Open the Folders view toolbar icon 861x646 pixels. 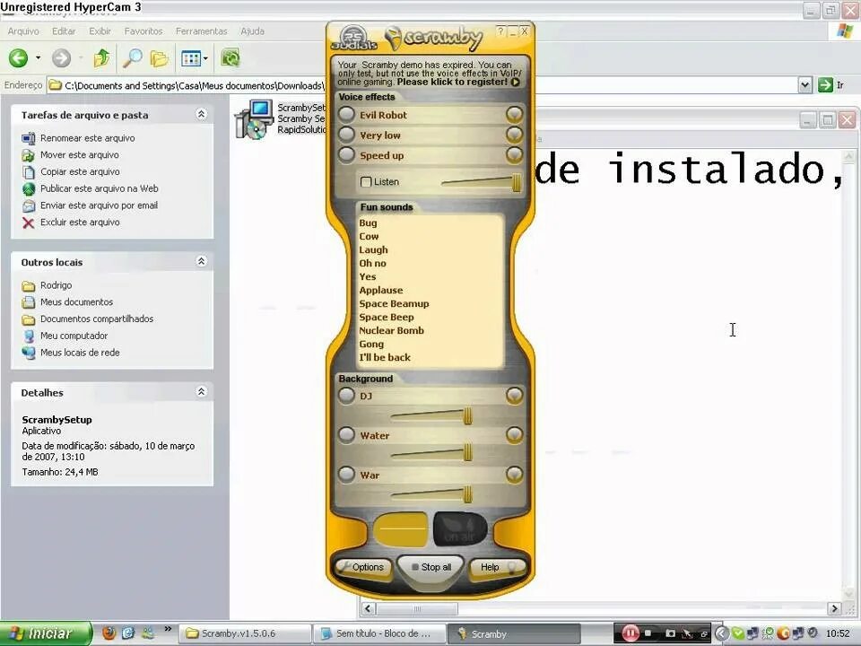point(160,57)
